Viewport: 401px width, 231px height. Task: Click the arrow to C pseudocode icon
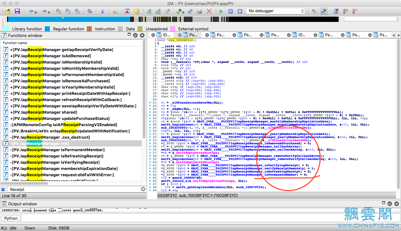(314, 11)
